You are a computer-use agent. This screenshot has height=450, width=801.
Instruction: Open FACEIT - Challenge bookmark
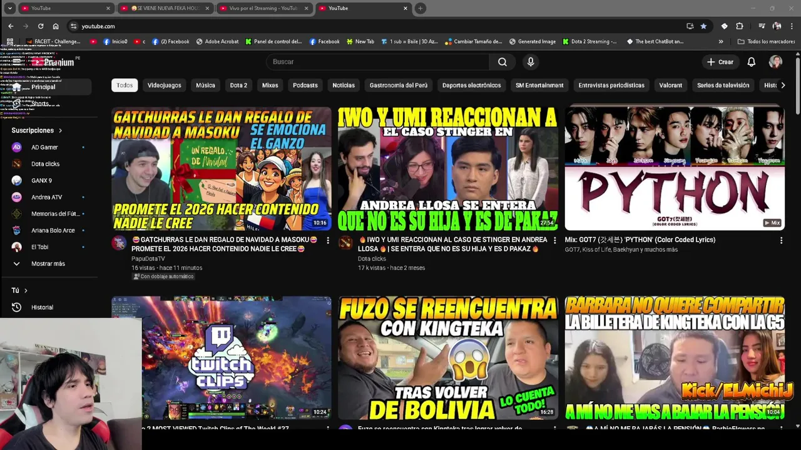(x=53, y=42)
